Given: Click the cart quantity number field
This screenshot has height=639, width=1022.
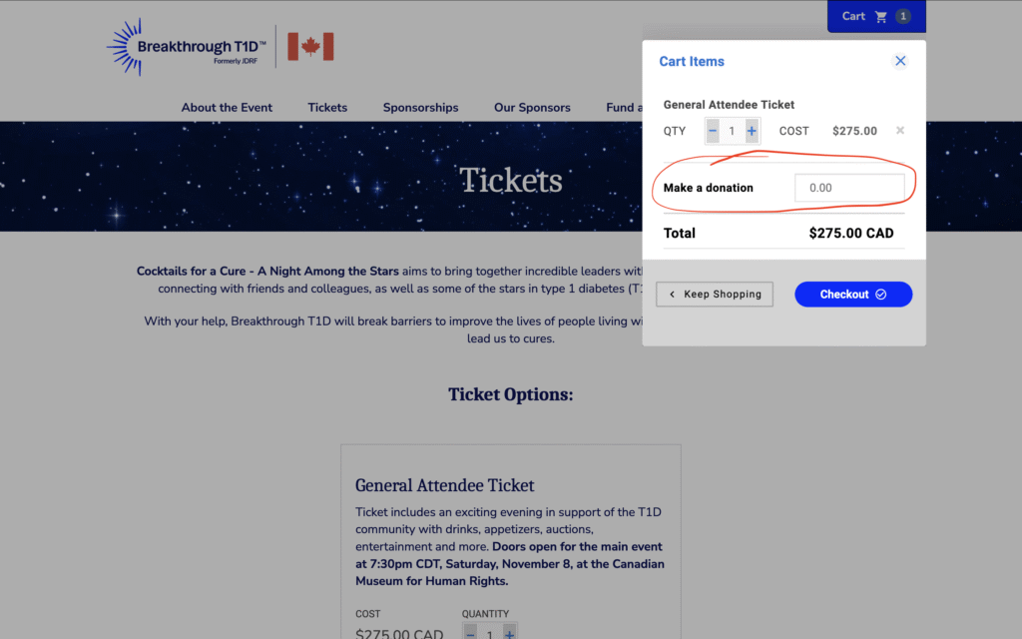Looking at the screenshot, I should [732, 131].
